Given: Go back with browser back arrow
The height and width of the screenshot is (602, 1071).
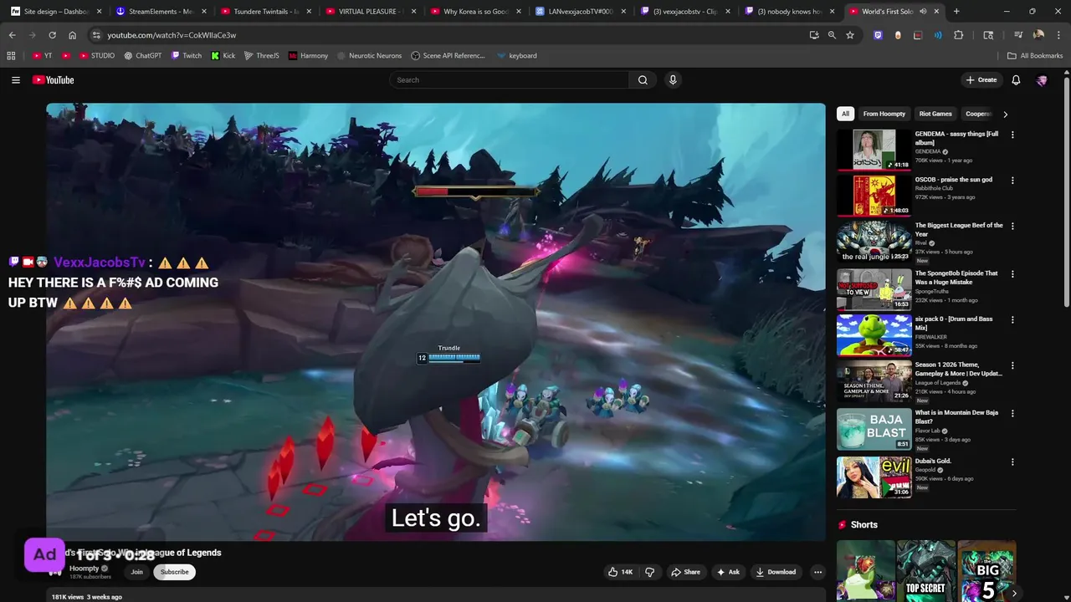Looking at the screenshot, I should [12, 35].
